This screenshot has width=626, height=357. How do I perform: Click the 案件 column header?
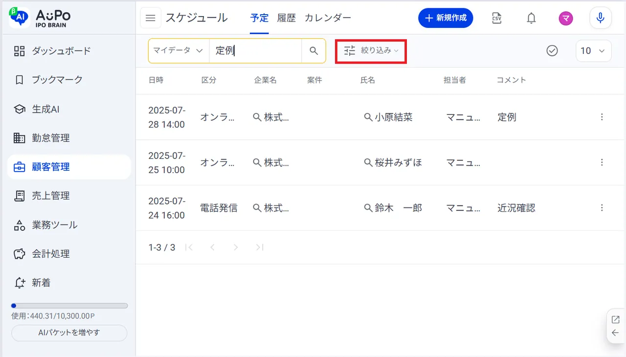[314, 80]
